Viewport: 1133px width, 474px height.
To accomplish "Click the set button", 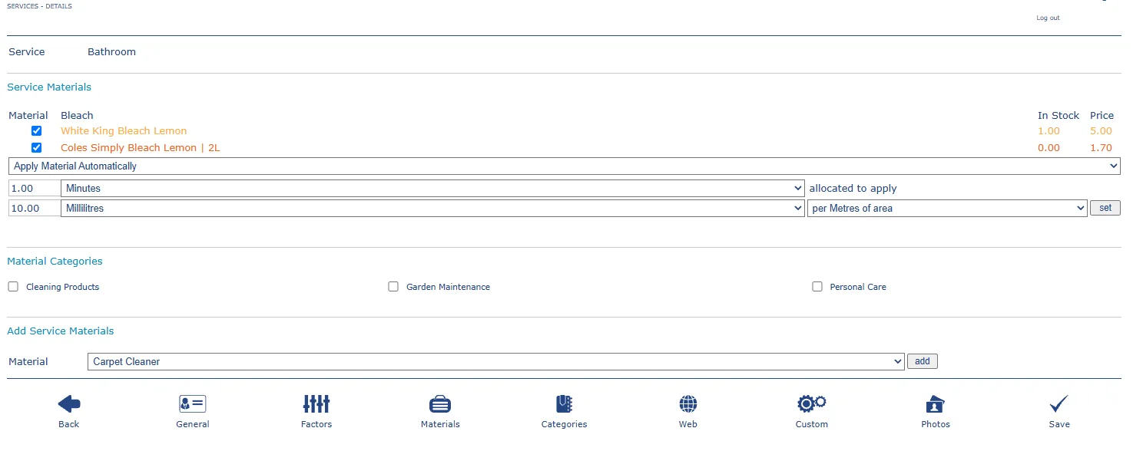I will click(1105, 208).
